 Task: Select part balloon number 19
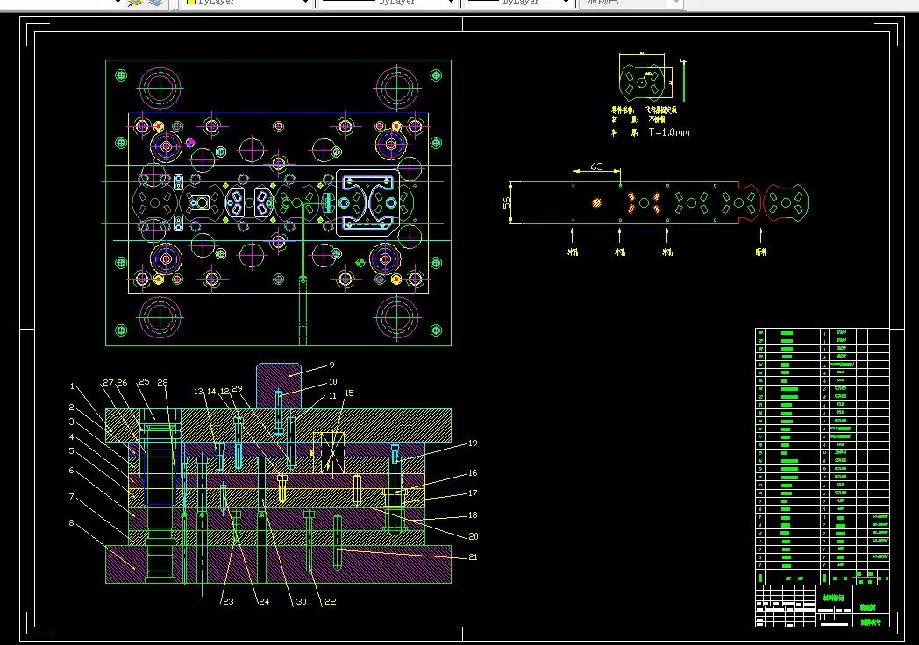473,443
